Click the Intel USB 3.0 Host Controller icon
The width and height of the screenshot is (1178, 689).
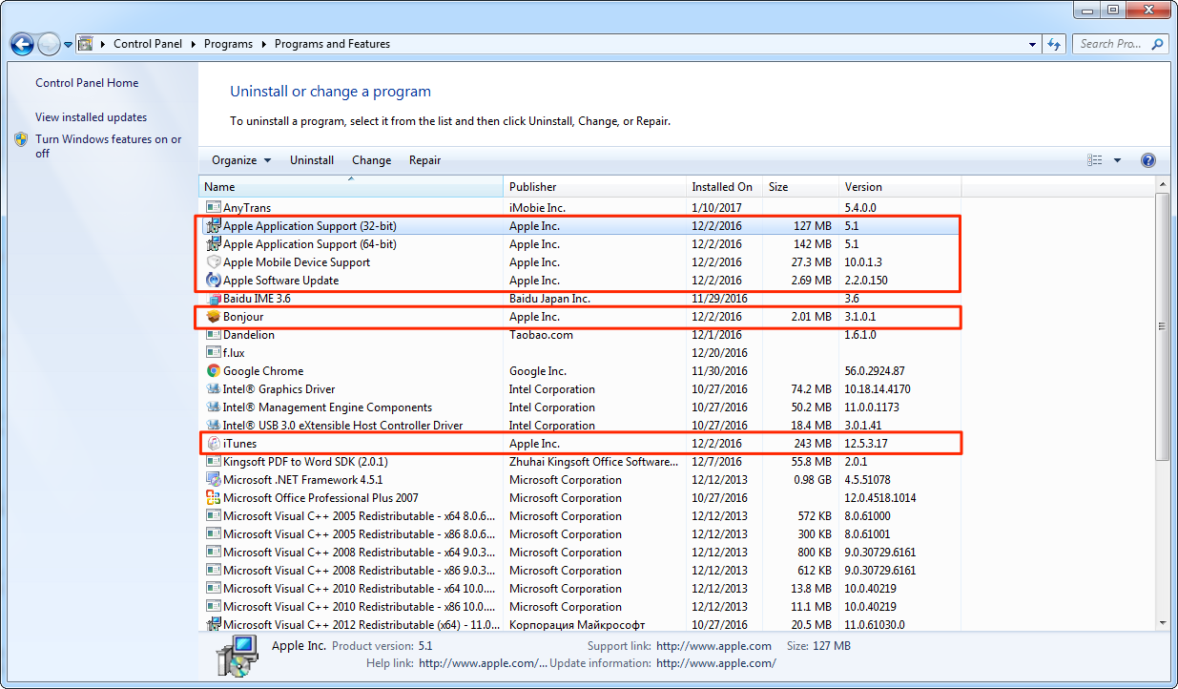click(214, 426)
